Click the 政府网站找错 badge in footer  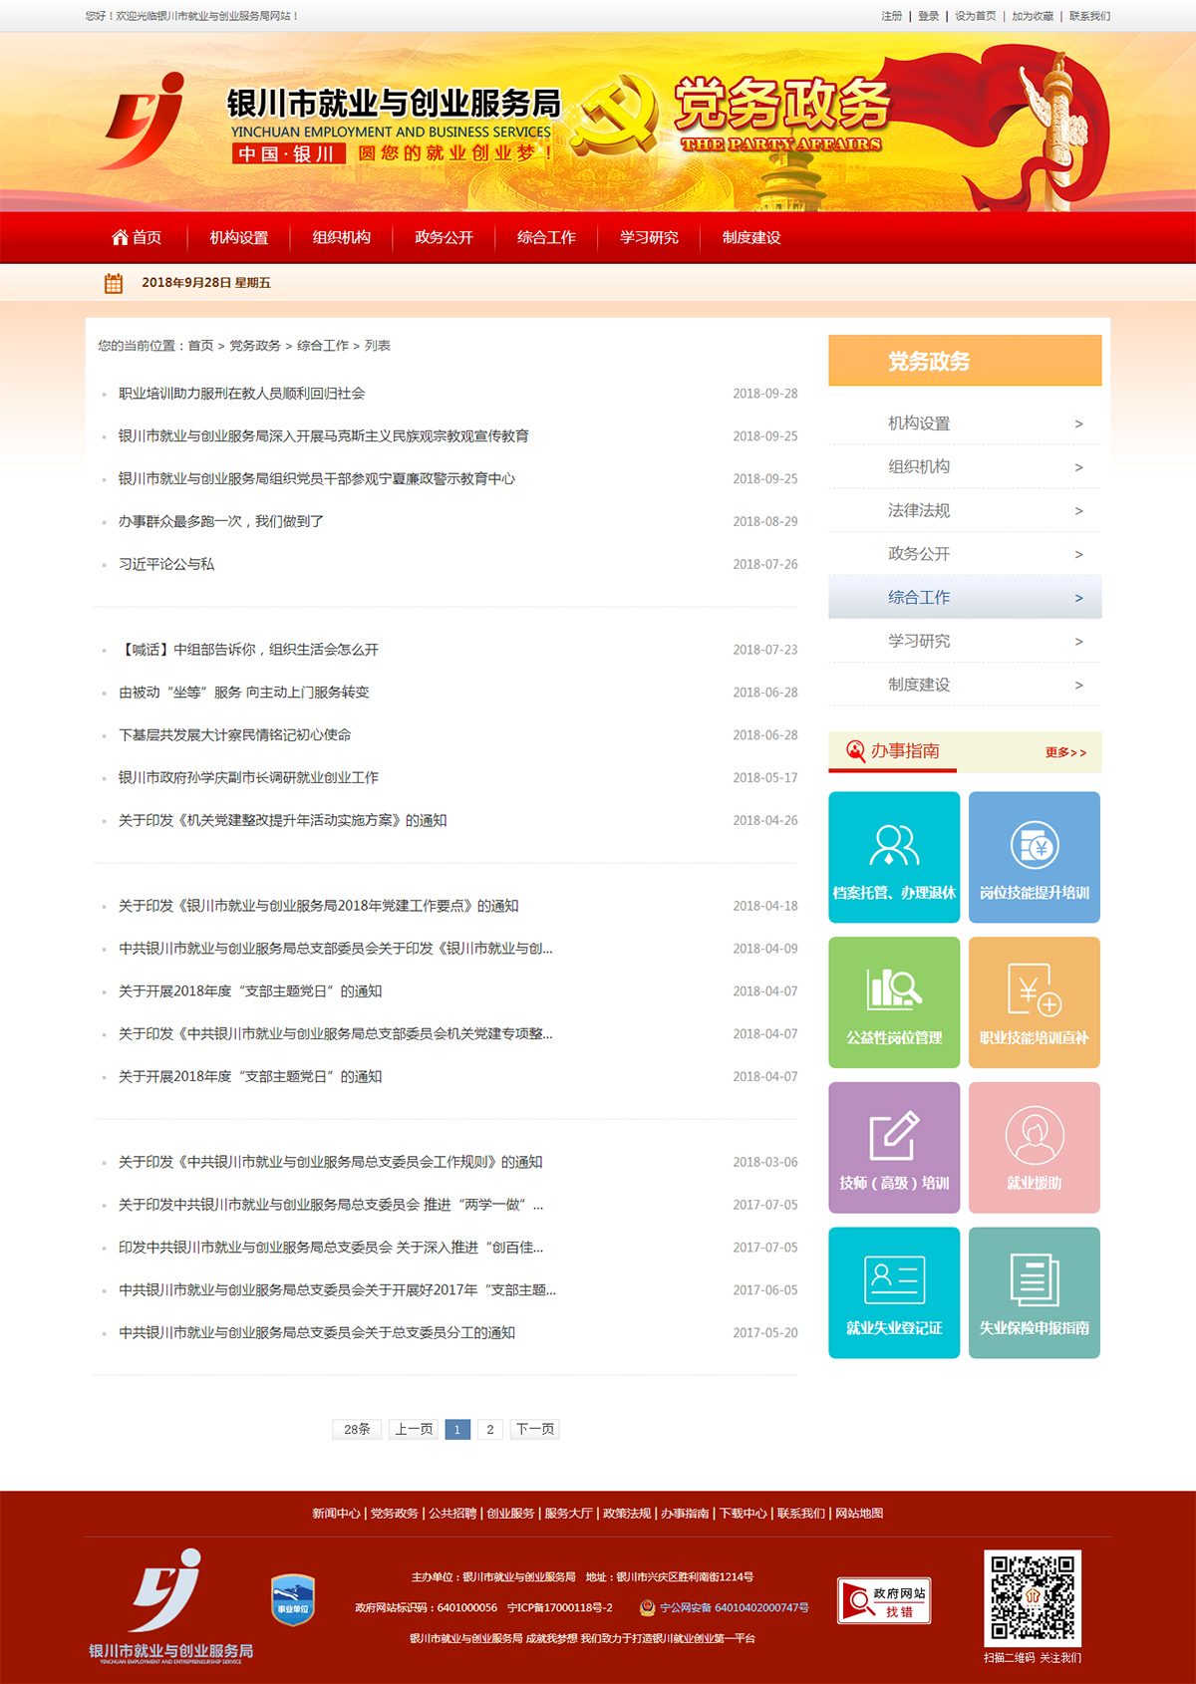(884, 1601)
